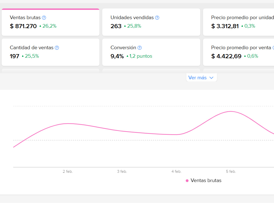274x205 pixels.
Task: Open help icon next to Unidades vendidas
Action: coord(157,17)
